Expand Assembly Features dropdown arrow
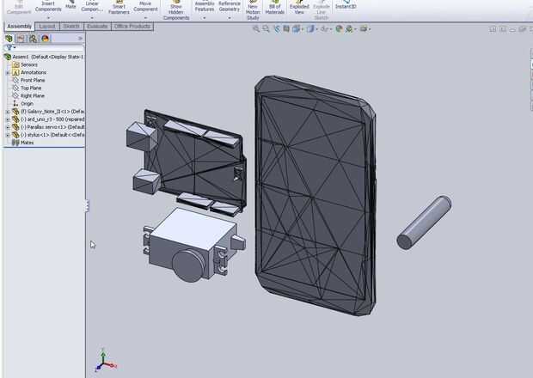The width and height of the screenshot is (533, 378). click(x=205, y=17)
